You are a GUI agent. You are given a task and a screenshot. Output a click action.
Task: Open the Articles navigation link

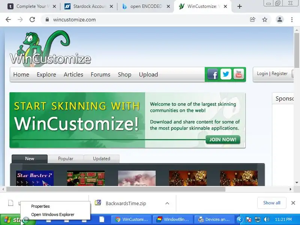point(73,74)
